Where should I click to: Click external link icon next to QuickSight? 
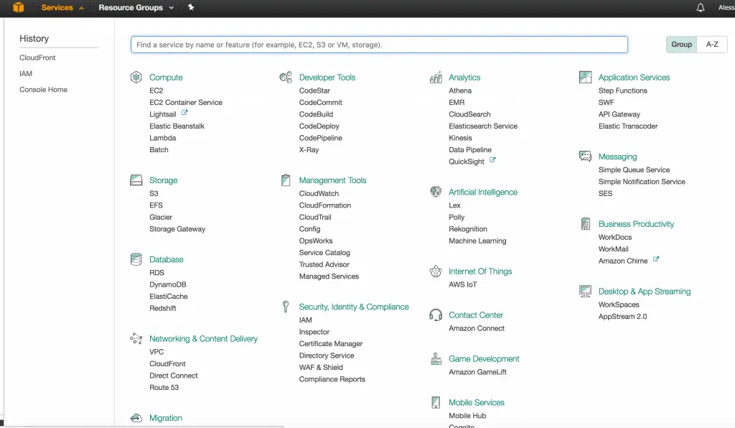coord(492,160)
